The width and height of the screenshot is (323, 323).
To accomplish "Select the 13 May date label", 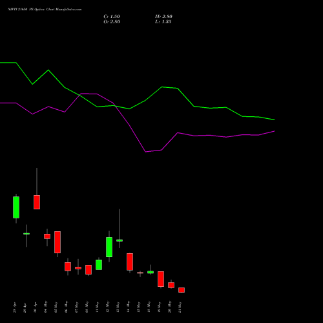I will 118,307.
